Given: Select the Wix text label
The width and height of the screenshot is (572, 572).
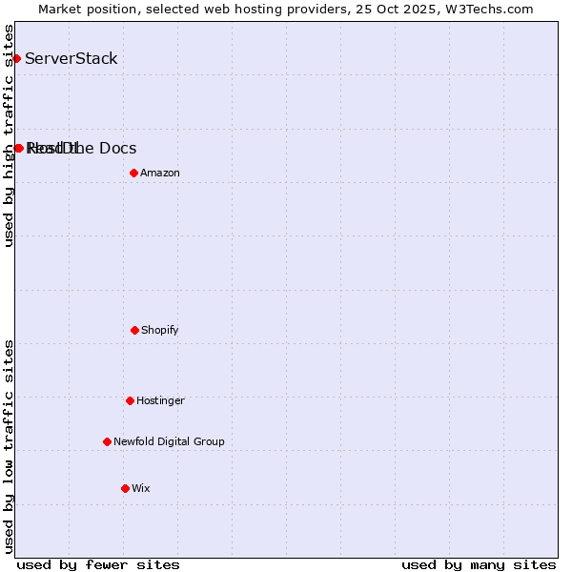Looking at the screenshot, I should [x=140, y=488].
